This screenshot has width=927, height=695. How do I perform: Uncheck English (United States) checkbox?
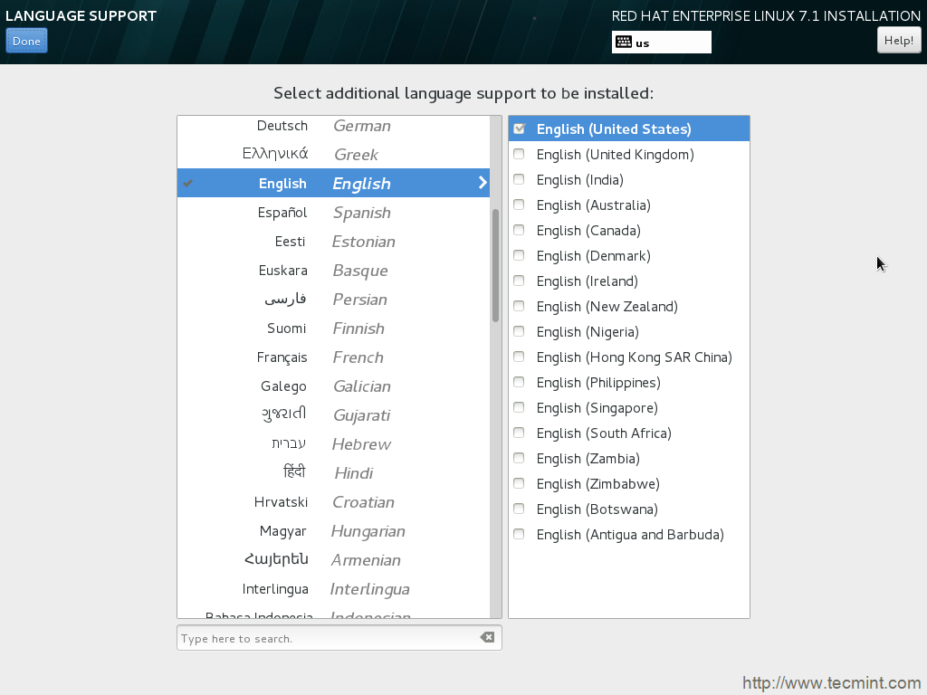[x=519, y=129]
